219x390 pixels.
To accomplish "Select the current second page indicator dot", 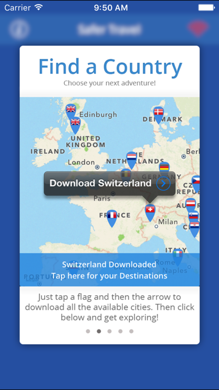I will pos(99,331).
